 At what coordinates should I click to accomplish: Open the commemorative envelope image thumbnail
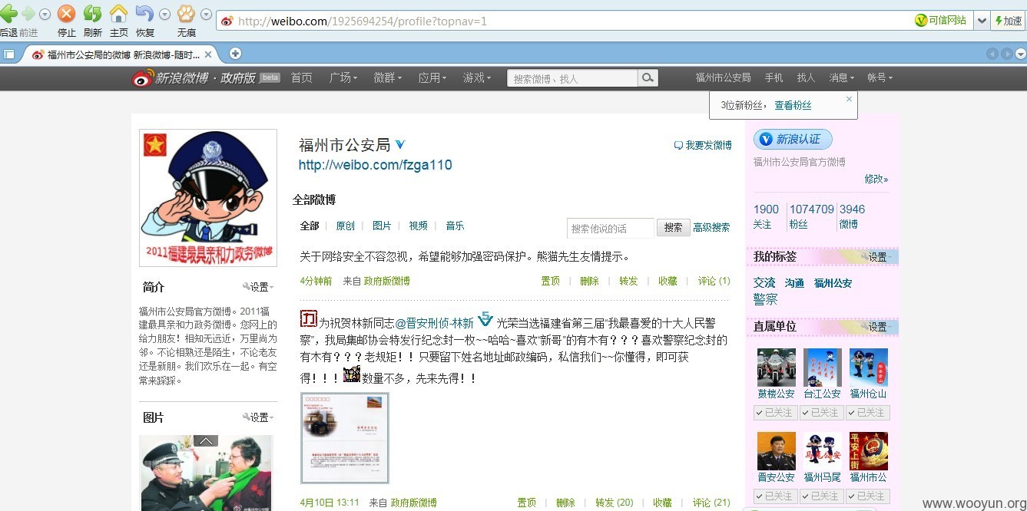(x=345, y=438)
